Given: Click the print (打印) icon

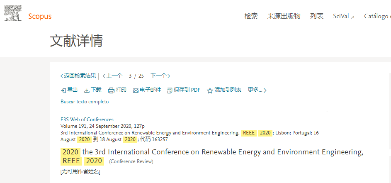Looking at the screenshot, I should point(111,90).
